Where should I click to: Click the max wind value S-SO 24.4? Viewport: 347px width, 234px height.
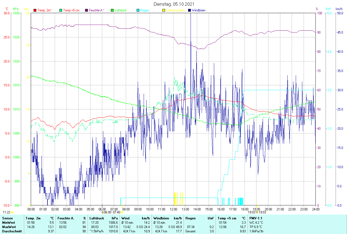[143, 227]
